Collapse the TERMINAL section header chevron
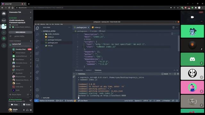The image size is (205, 115). pos(77,74)
